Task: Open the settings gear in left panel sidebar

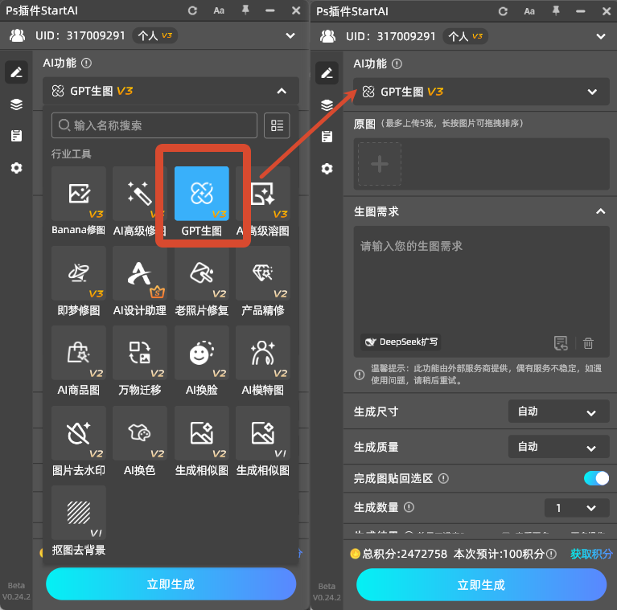Action: (x=16, y=168)
